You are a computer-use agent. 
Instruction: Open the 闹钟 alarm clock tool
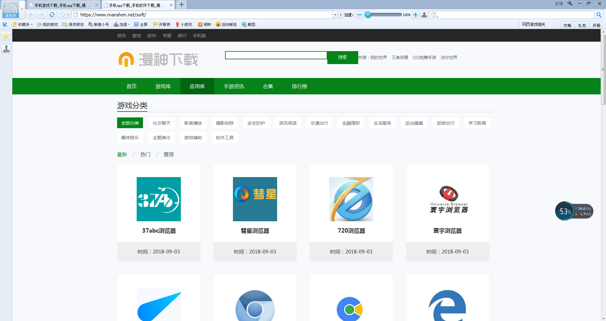204,24
